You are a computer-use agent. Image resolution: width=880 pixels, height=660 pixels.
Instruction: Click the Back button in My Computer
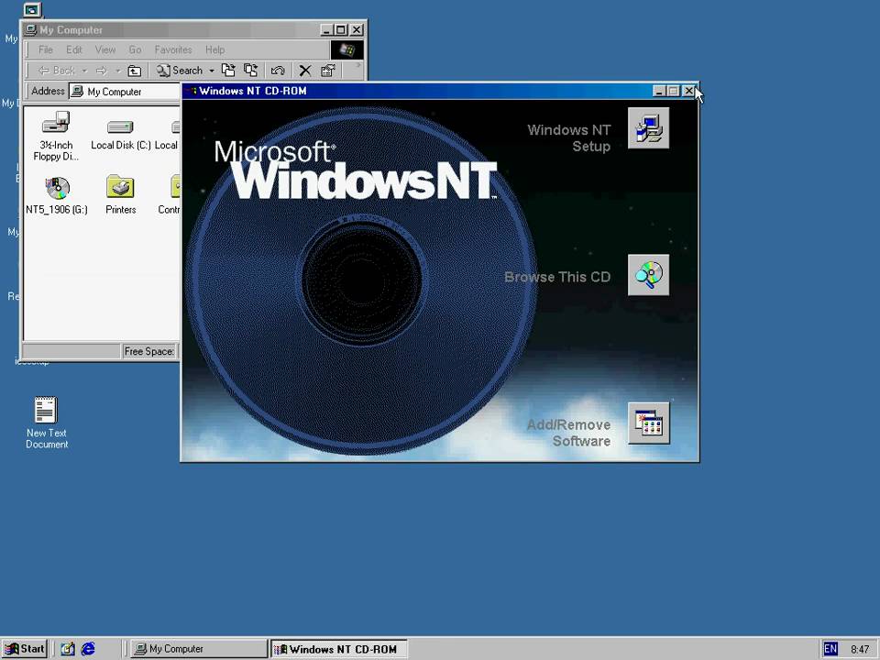coord(56,71)
